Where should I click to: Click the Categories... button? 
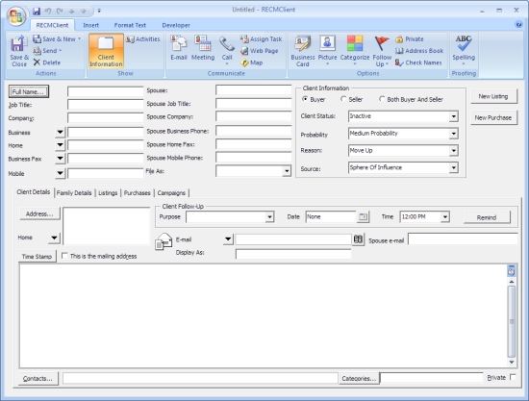point(359,379)
